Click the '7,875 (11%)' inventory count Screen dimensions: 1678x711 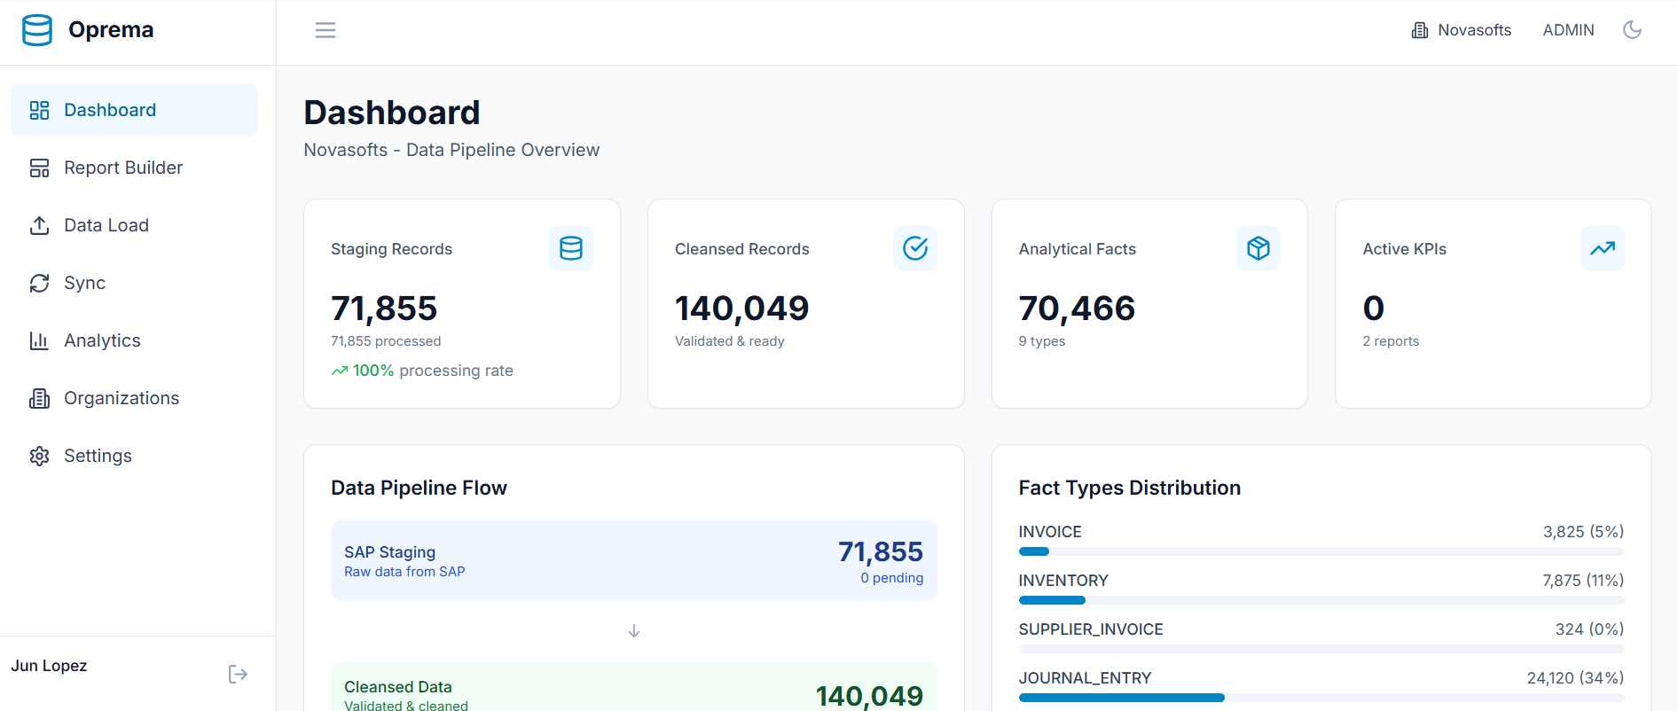click(x=1583, y=581)
